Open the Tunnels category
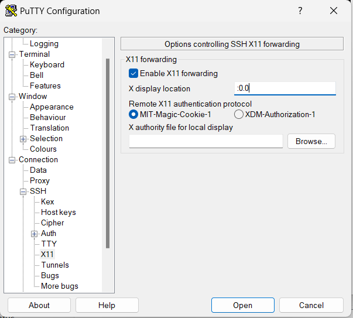The image size is (353, 318). tap(55, 265)
